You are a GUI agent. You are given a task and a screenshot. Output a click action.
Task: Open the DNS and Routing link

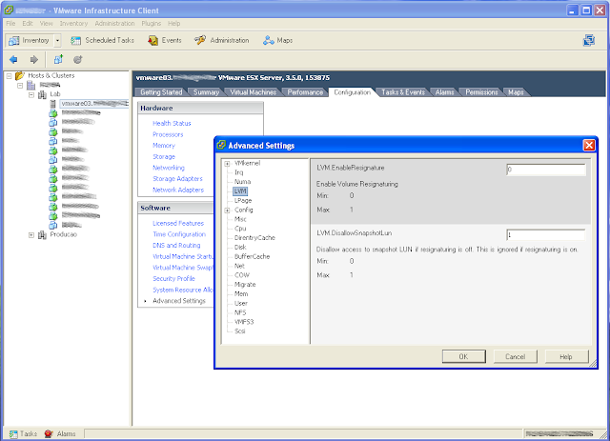[176, 246]
